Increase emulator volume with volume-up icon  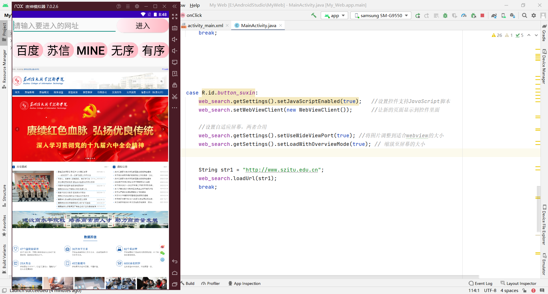click(x=175, y=39)
